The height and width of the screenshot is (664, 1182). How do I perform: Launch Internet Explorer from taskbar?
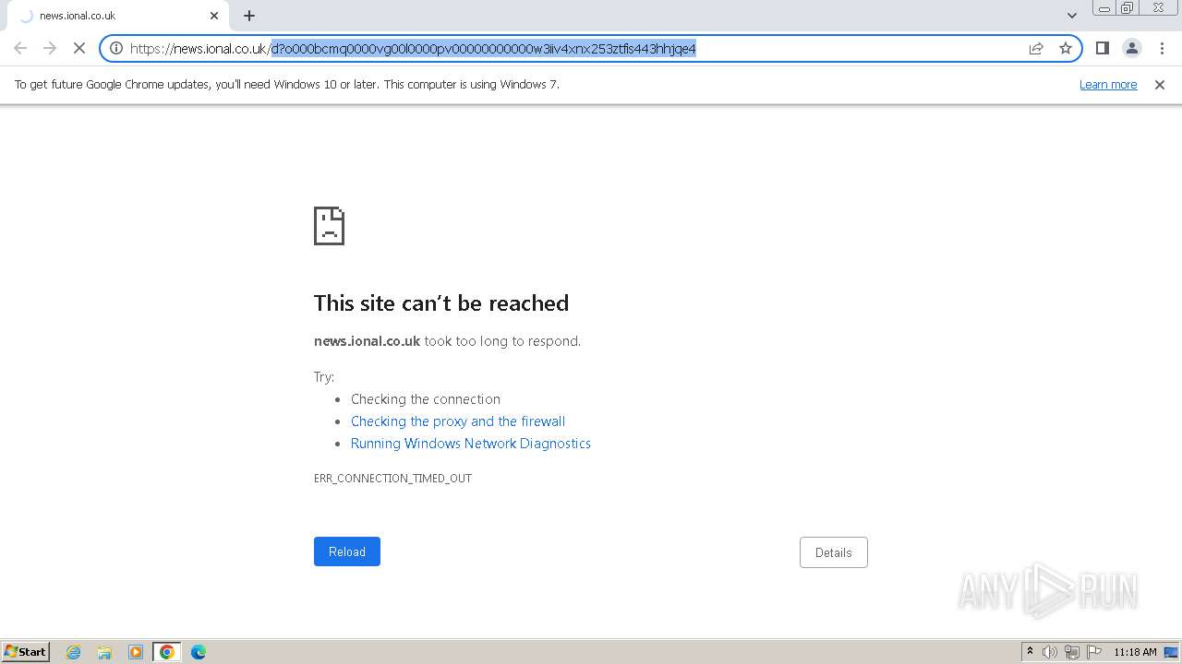[x=74, y=652]
